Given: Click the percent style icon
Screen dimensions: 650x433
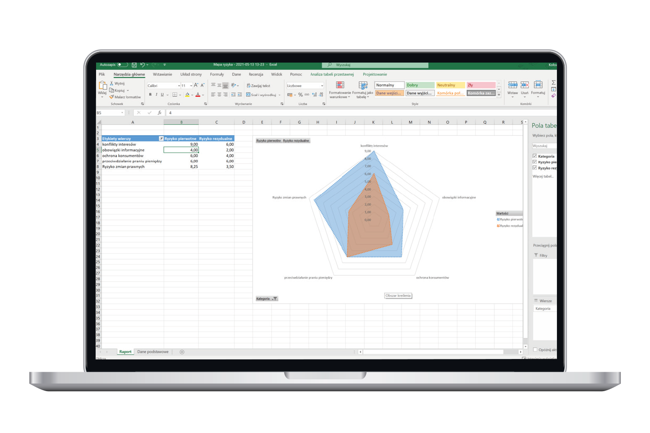Looking at the screenshot, I should pos(300,95).
